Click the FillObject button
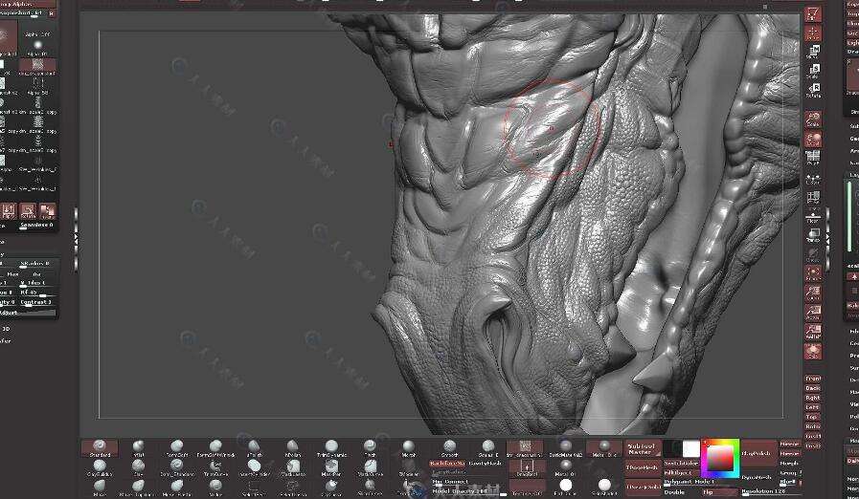The image size is (859, 499). [x=681, y=473]
